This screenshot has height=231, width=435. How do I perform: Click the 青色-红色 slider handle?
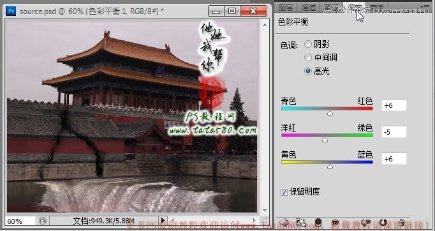(330, 113)
